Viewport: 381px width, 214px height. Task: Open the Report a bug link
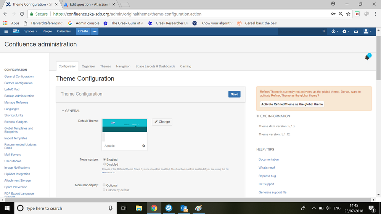click(x=267, y=176)
